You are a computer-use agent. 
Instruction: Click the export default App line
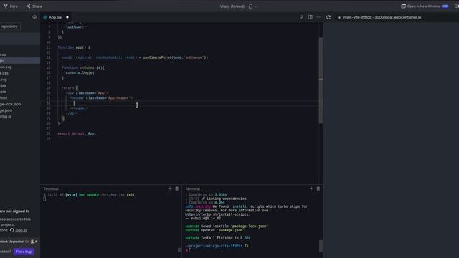point(77,133)
